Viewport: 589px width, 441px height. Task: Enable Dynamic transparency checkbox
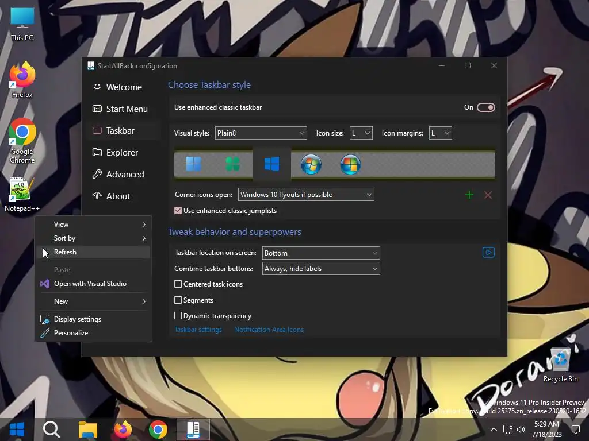point(178,316)
